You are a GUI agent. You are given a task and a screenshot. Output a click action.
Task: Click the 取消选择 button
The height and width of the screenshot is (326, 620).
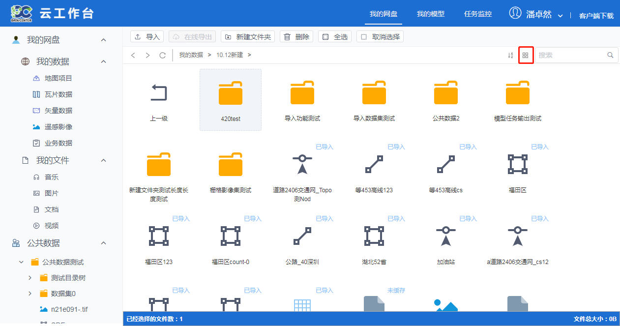380,37
